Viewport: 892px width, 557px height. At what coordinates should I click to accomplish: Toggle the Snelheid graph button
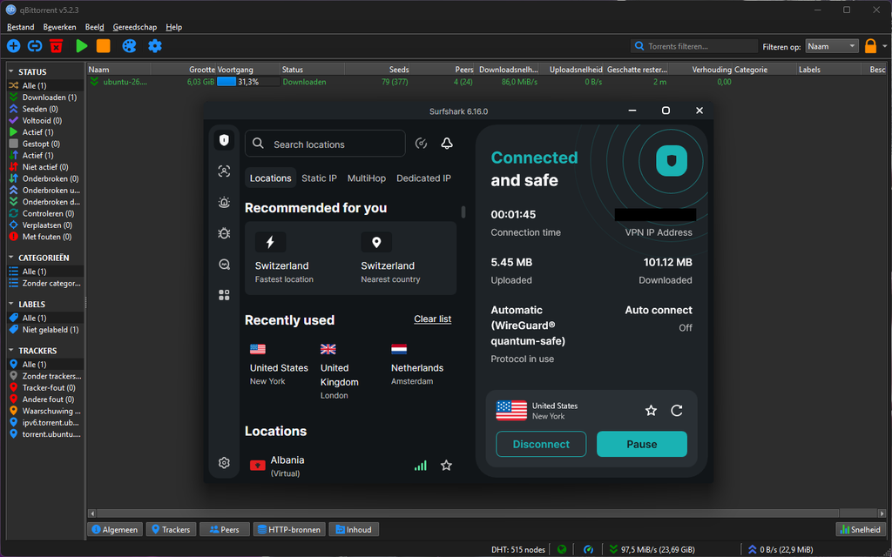point(862,529)
